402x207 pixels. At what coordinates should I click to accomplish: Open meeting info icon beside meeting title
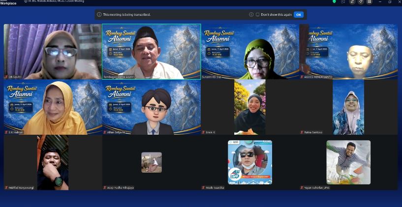click(x=26, y=1)
